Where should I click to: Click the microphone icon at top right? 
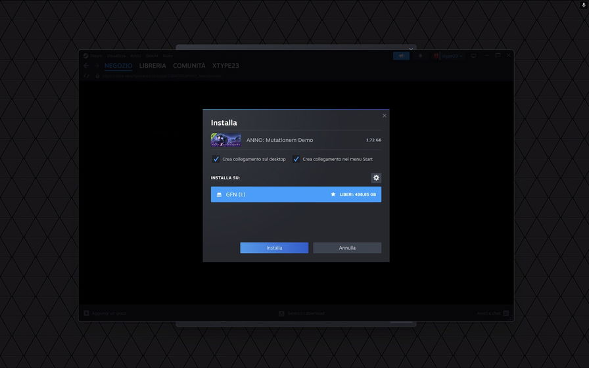[583, 5]
